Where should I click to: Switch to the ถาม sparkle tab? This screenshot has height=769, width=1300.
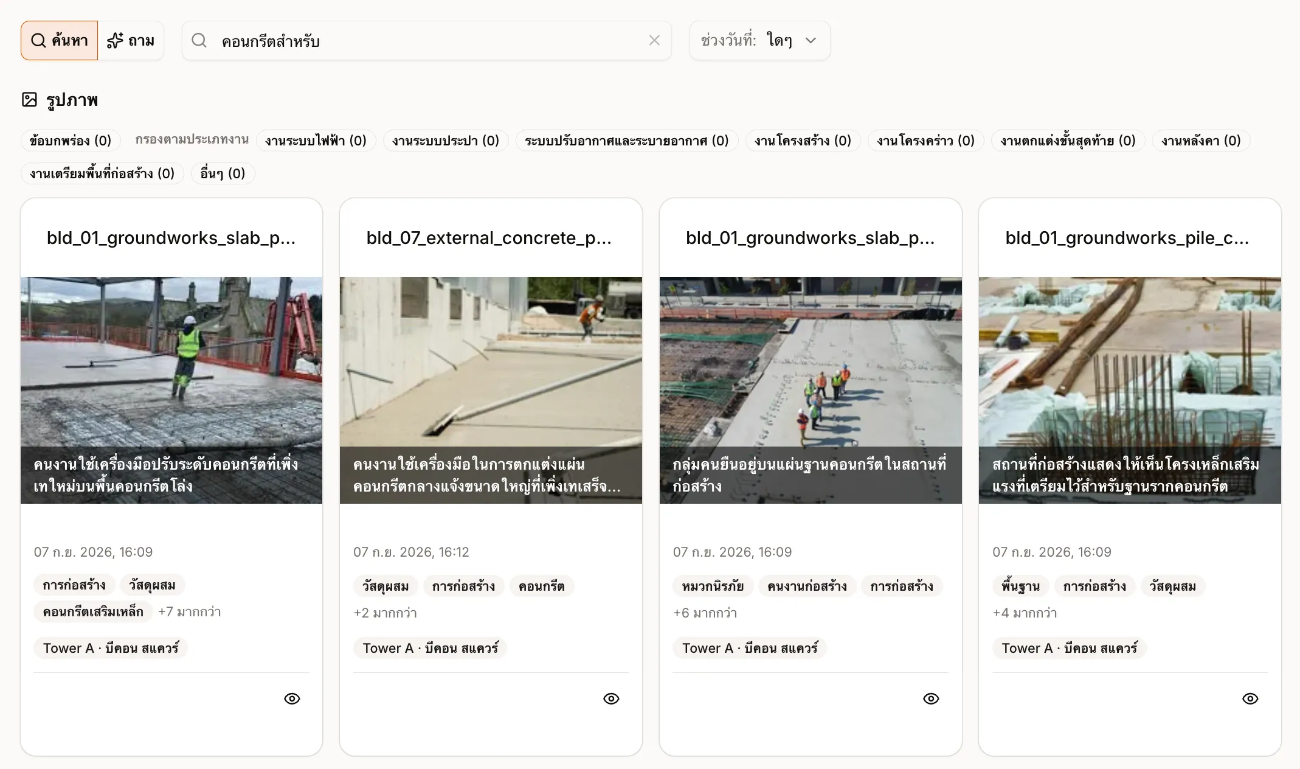click(x=131, y=40)
